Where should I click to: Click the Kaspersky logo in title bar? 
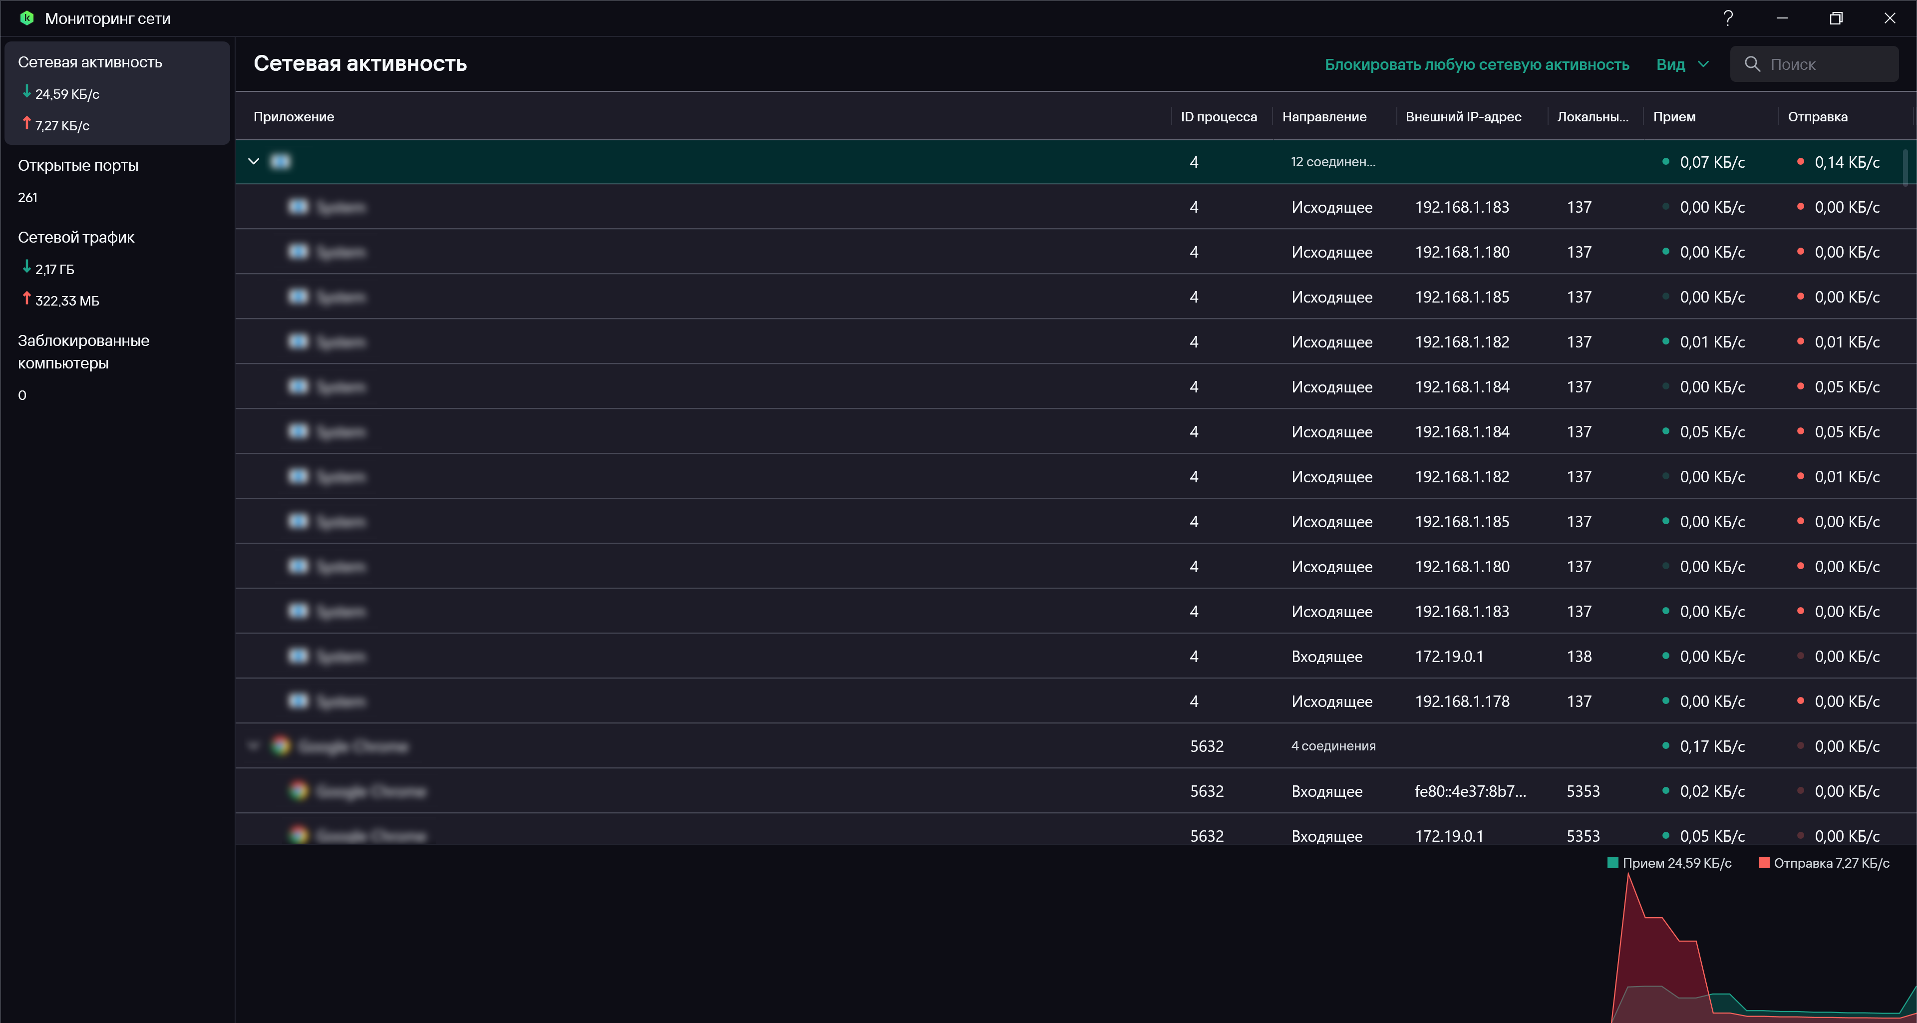pos(27,18)
